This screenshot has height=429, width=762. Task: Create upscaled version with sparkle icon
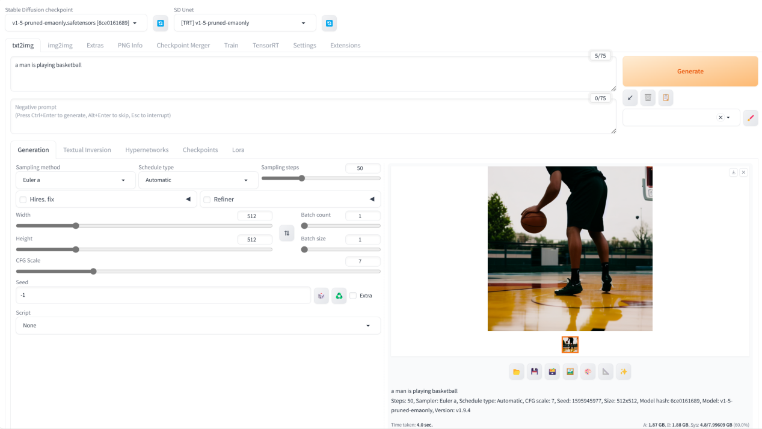click(x=624, y=372)
